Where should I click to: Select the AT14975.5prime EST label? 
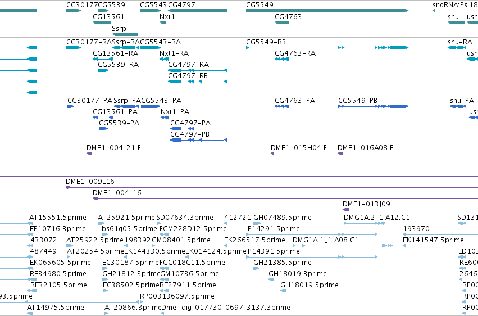56,308
